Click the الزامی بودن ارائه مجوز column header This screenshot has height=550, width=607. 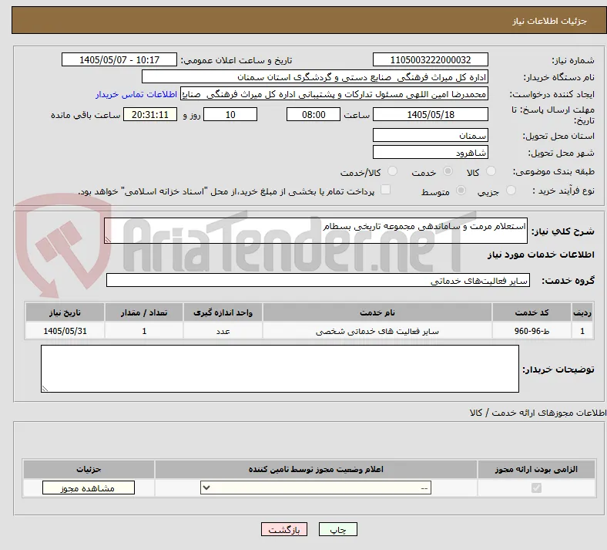(x=536, y=469)
